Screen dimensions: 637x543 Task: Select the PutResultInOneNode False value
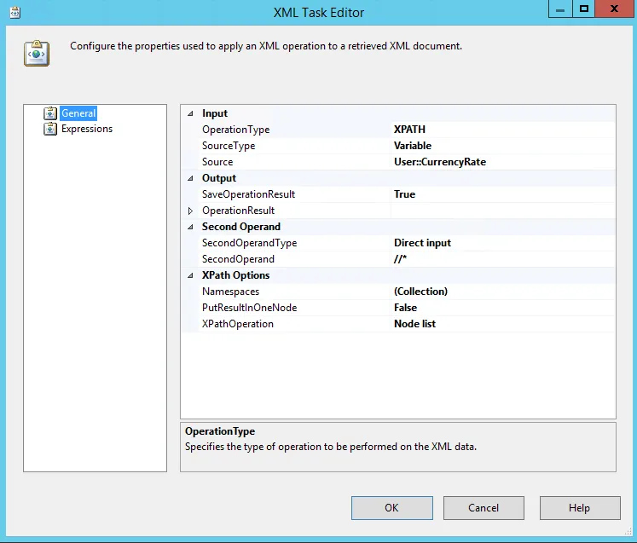coord(503,308)
